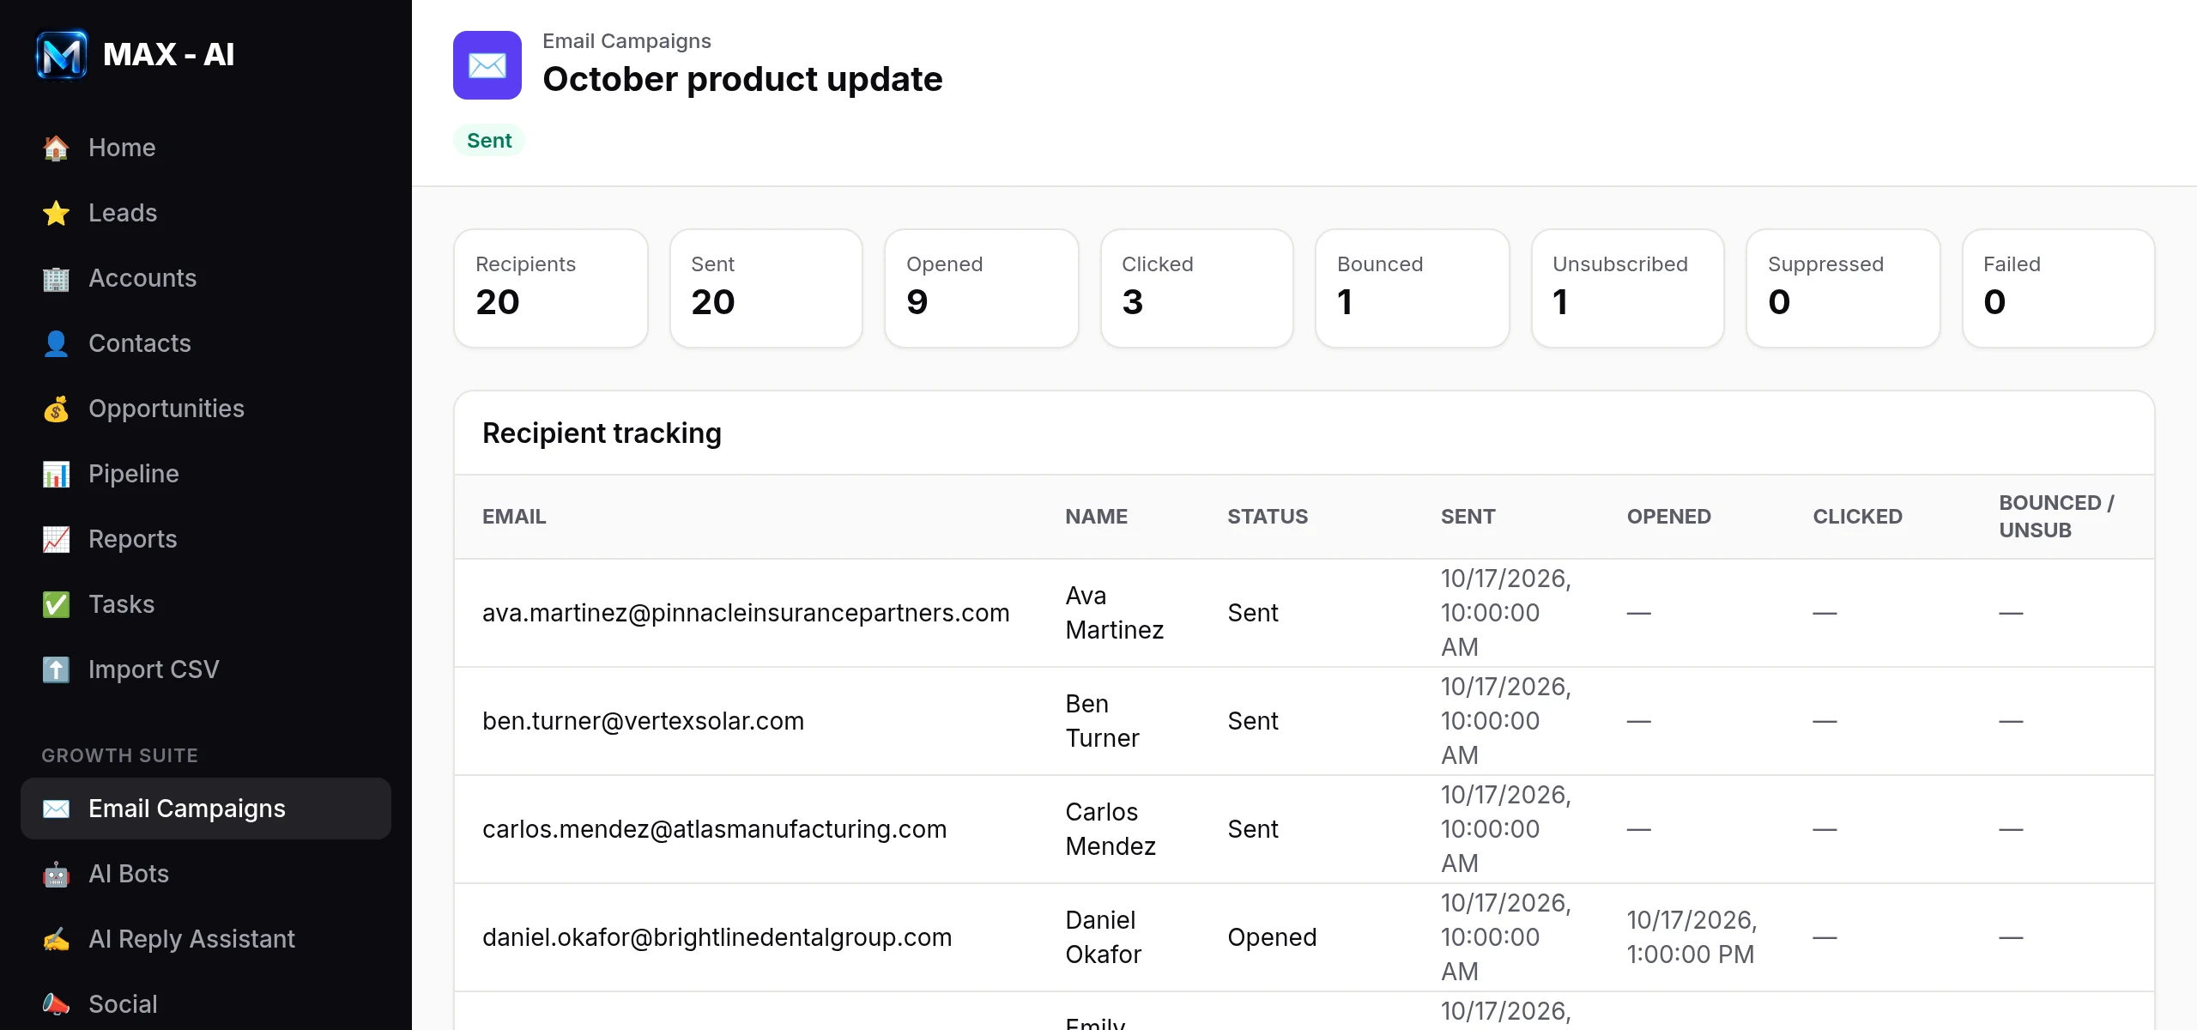Click the AI Bots robot icon

[x=56, y=874]
